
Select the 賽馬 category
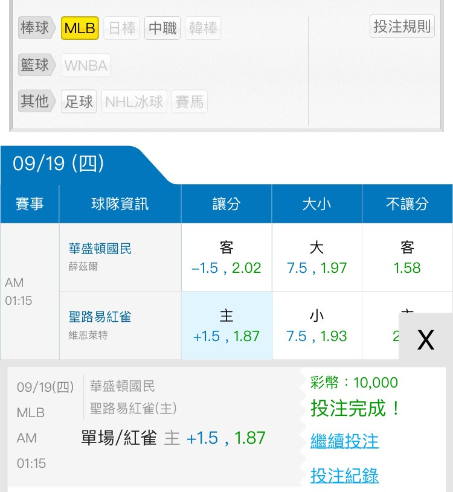190,101
